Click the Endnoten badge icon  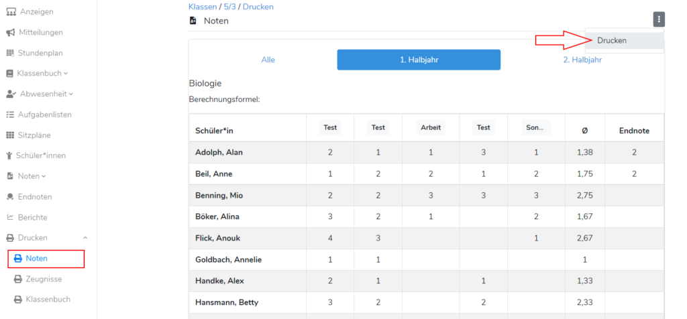(x=11, y=197)
